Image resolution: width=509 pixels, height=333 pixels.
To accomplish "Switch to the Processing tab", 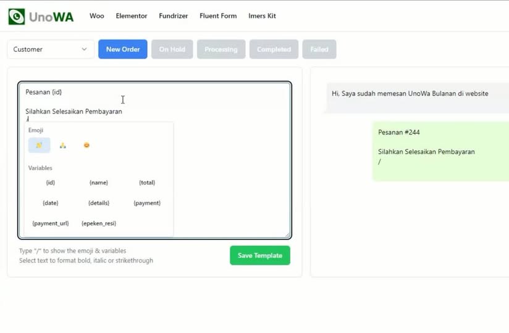I will pos(221,49).
